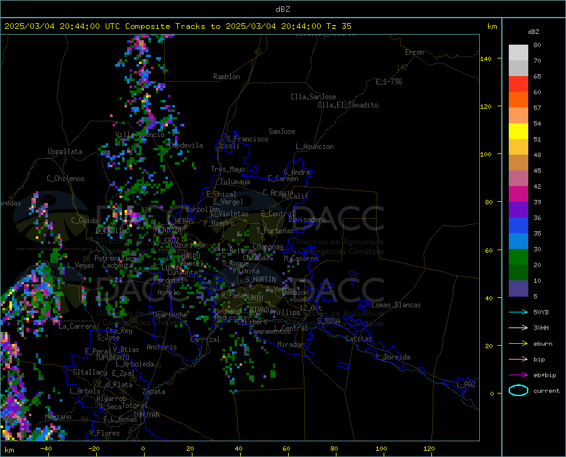Select the purple swatch in dBZ scale

[518, 210]
